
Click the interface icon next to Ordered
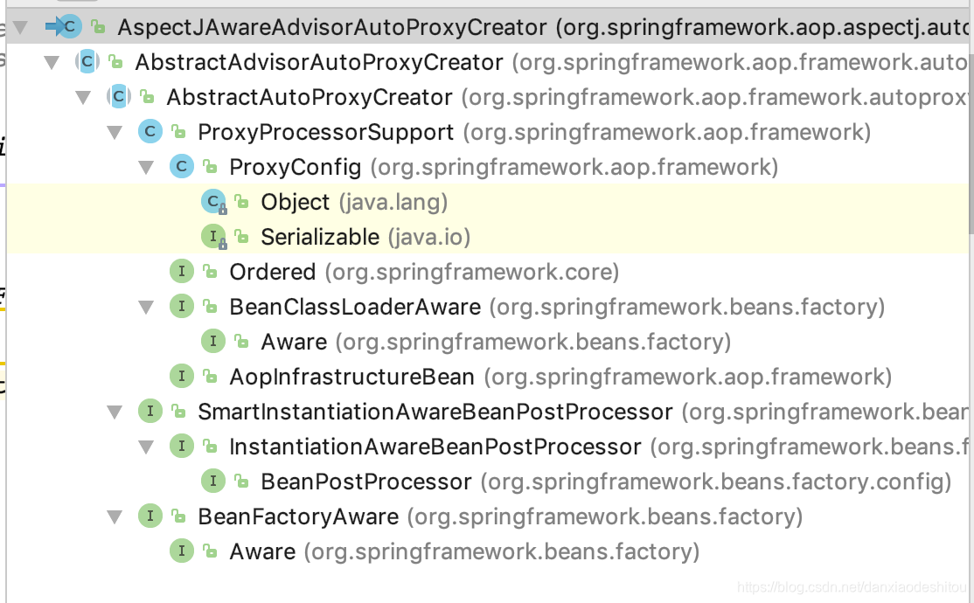(181, 271)
